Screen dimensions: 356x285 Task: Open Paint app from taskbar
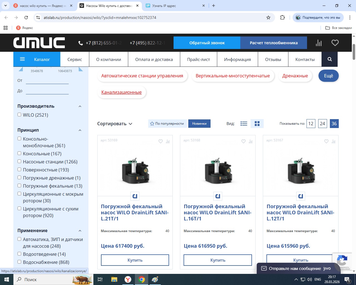155,279
